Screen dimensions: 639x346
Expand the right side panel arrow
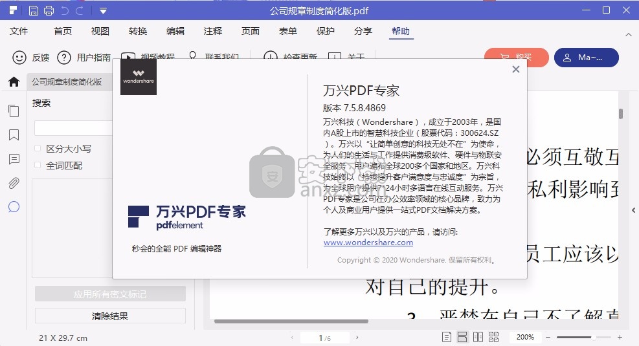pos(633,210)
